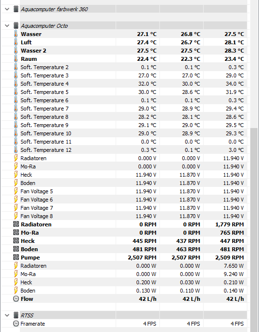Click the fan icon beside Heck RPM
This screenshot has height=332, width=259.
point(16,241)
